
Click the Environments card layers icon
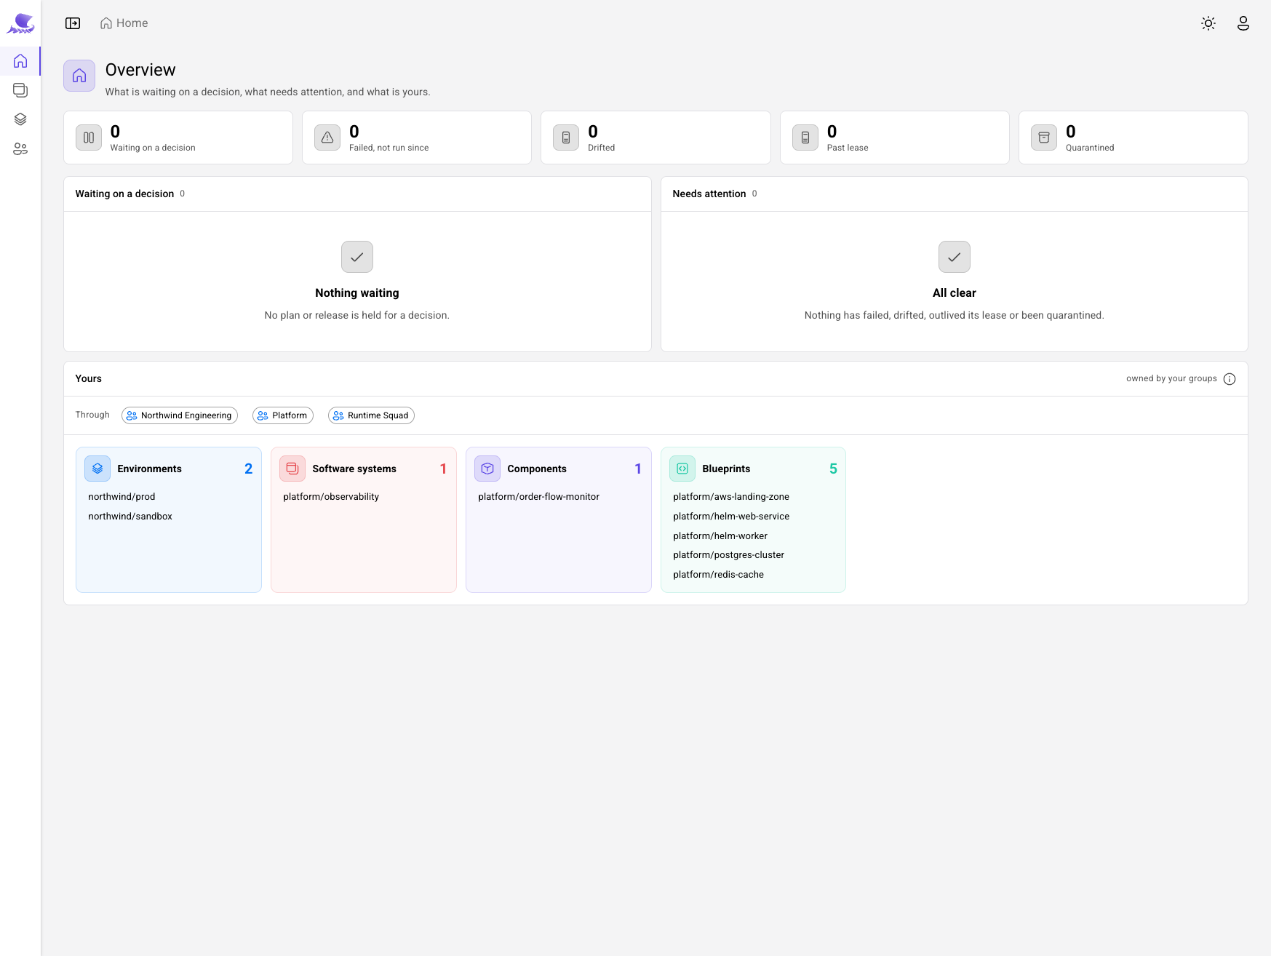coord(97,469)
